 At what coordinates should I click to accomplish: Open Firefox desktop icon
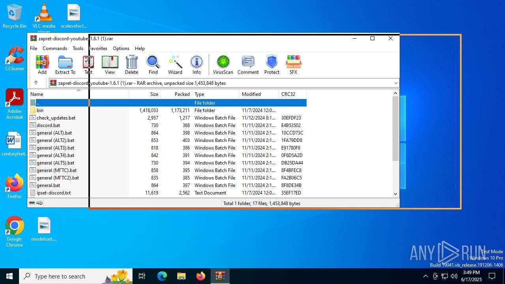[x=15, y=186]
